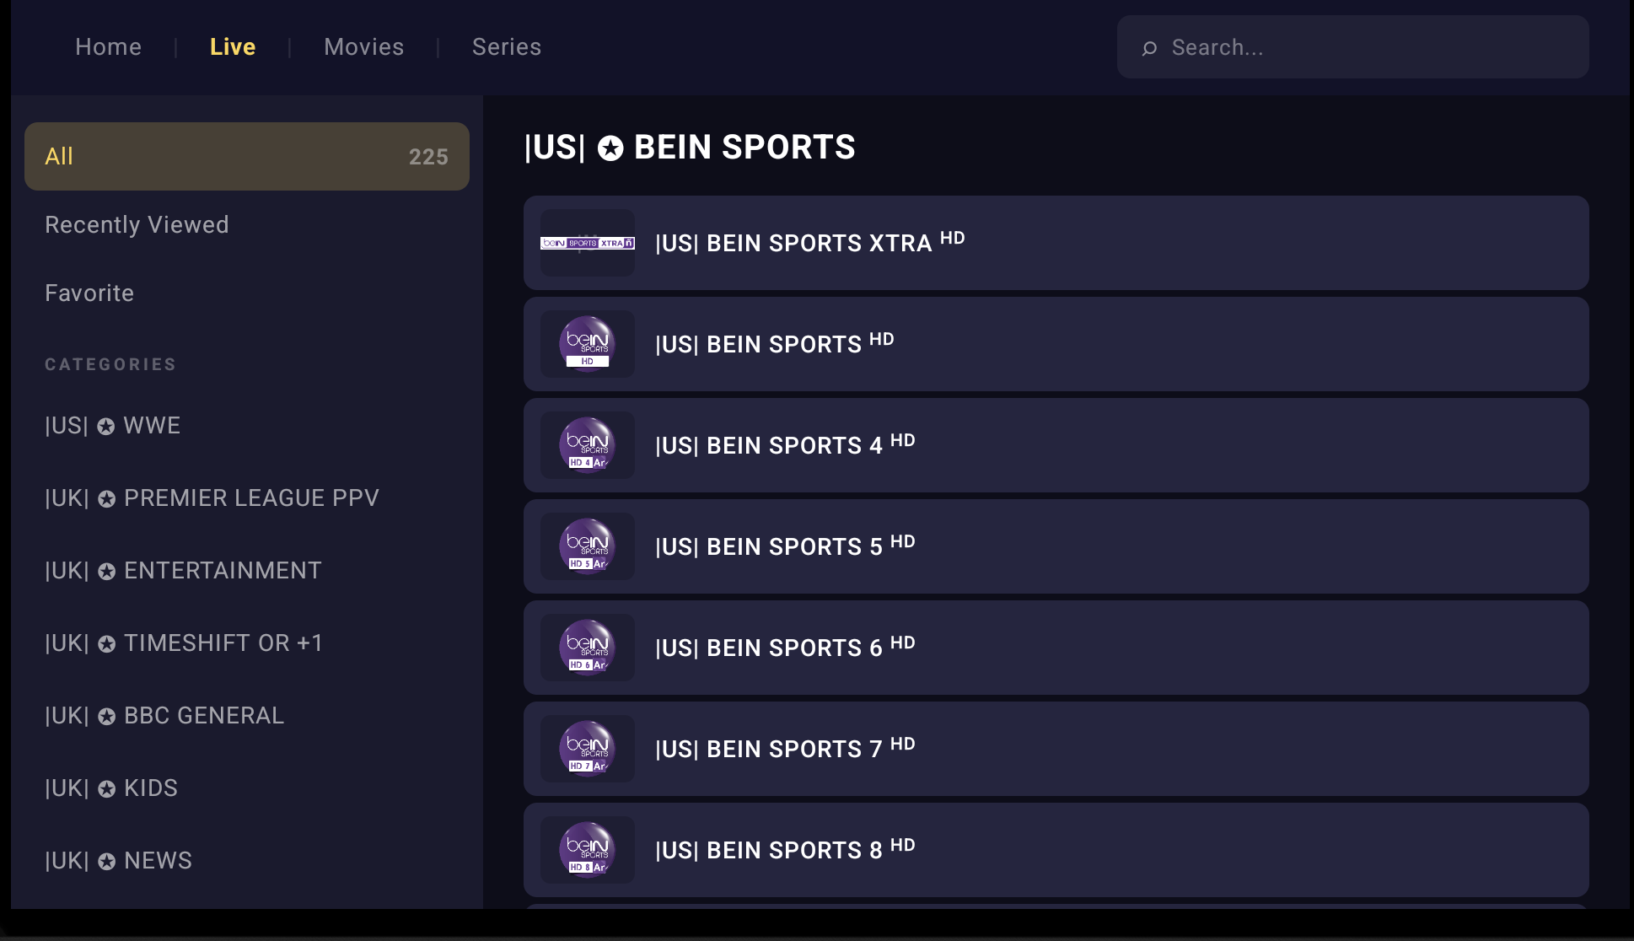The width and height of the screenshot is (1634, 941).
Task: Open the Favorite list
Action: 89,293
